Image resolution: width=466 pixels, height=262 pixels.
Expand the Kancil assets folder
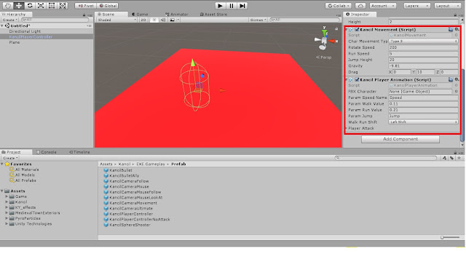[x=7, y=202]
